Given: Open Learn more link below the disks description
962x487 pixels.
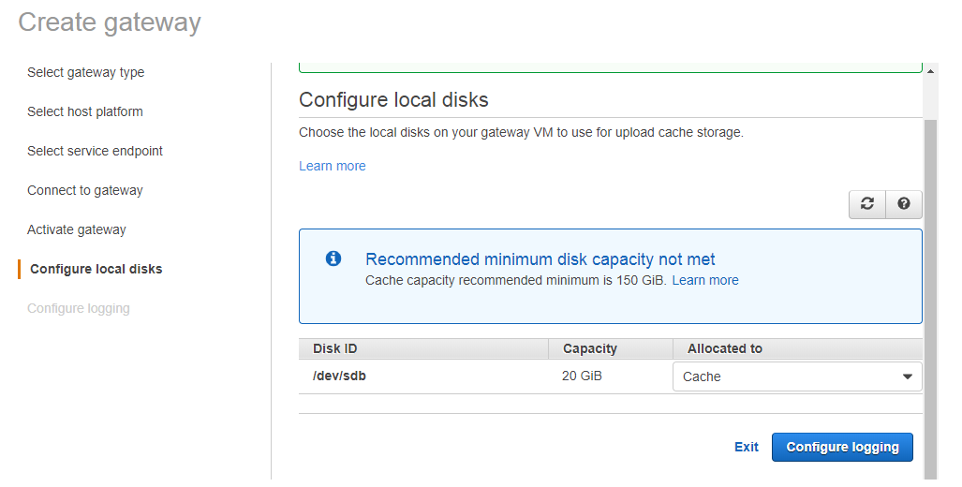Looking at the screenshot, I should pyautogui.click(x=332, y=166).
